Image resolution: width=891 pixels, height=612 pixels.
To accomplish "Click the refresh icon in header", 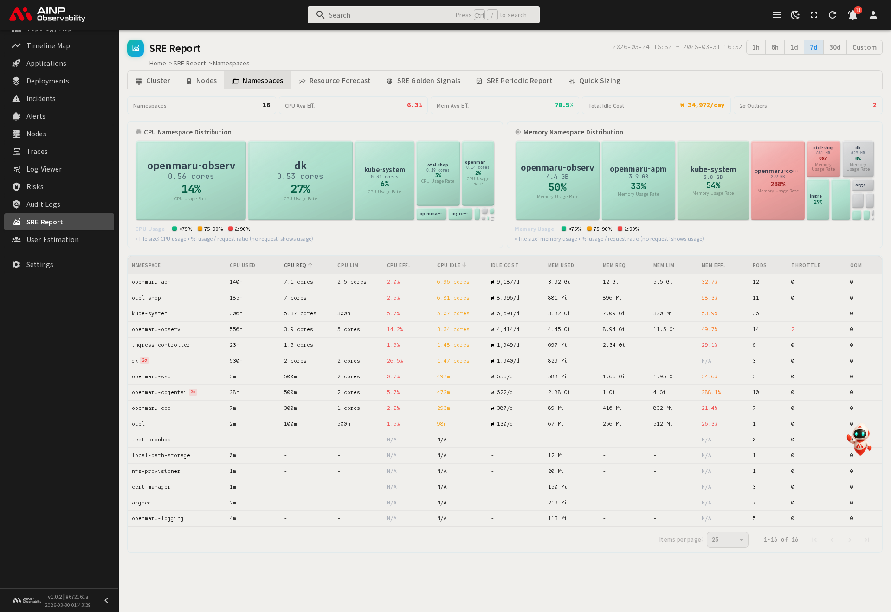I will click(833, 15).
